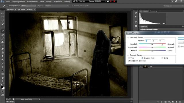184x103 pixels.
Task: Select the Paint Bucket tool
Action: pyautogui.click(x=3, y=53)
